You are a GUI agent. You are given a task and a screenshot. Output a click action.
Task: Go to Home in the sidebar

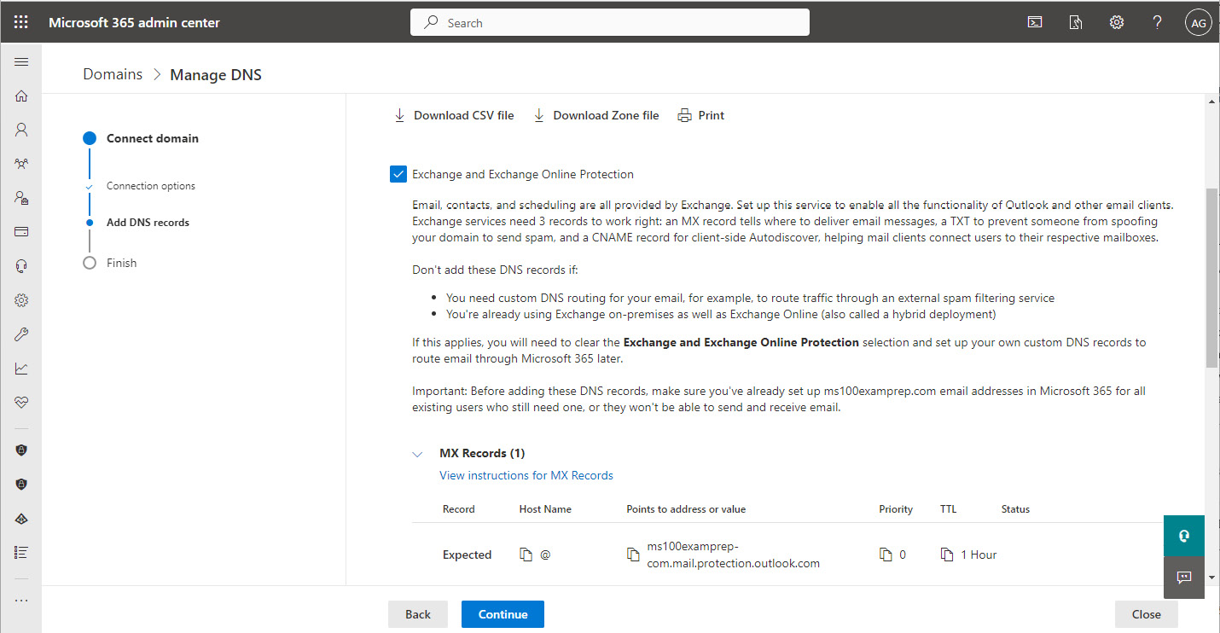pos(21,96)
